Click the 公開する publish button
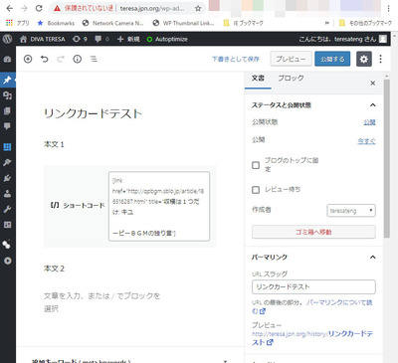 click(x=332, y=59)
